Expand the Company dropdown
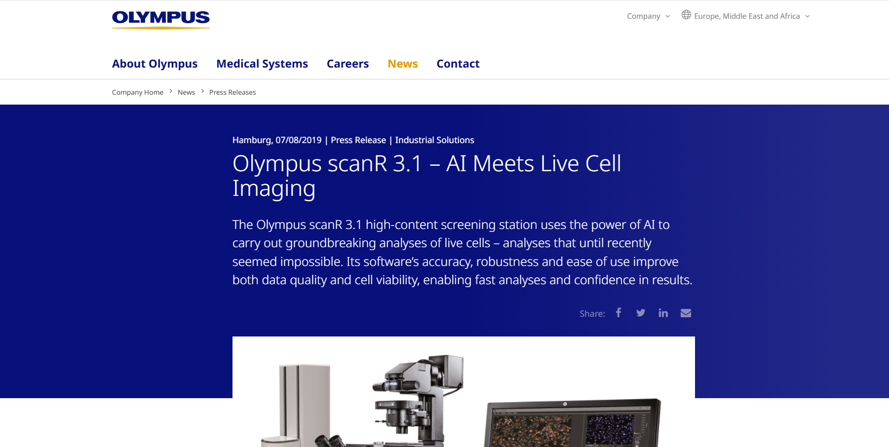 tap(648, 16)
